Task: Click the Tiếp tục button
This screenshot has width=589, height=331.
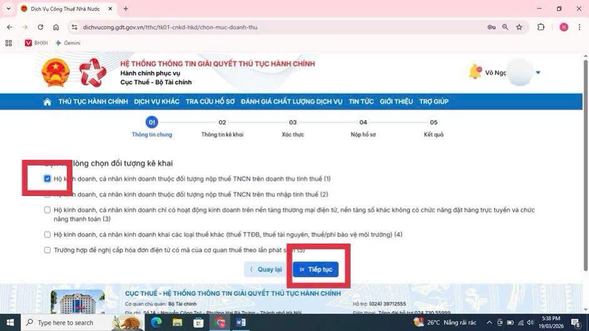Action: (316, 269)
